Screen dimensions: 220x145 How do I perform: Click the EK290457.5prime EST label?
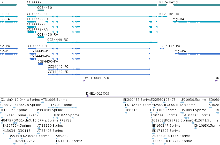point(137,100)
